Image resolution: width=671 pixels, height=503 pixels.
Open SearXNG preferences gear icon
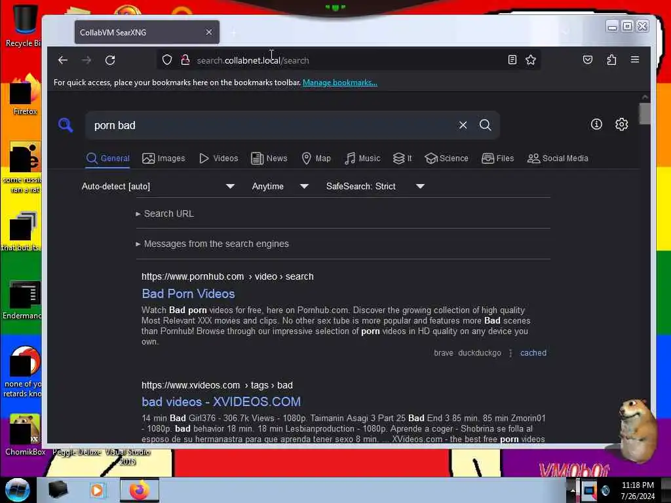(x=621, y=124)
